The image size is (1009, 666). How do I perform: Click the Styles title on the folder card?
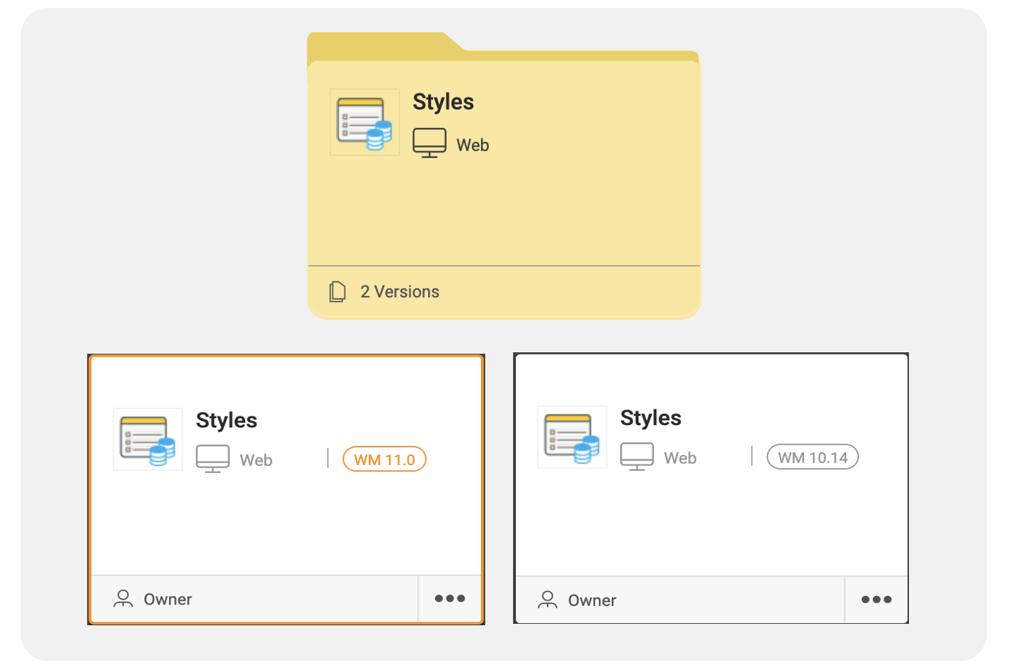(442, 102)
